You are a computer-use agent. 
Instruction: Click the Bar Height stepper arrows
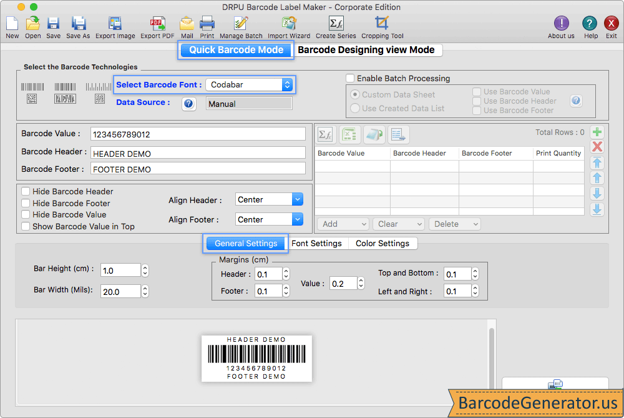click(145, 271)
